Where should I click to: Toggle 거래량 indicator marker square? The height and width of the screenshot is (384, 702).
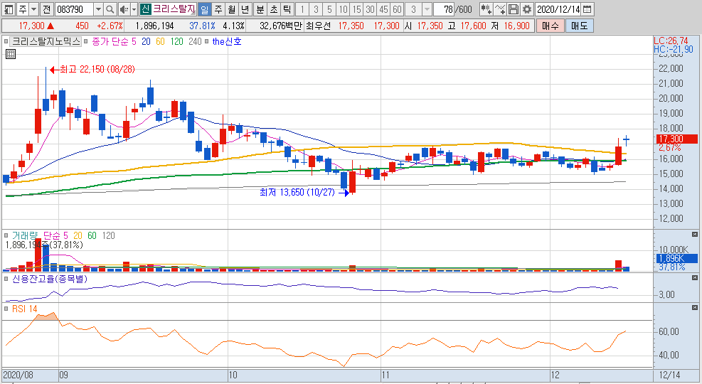pyautogui.click(x=6, y=235)
